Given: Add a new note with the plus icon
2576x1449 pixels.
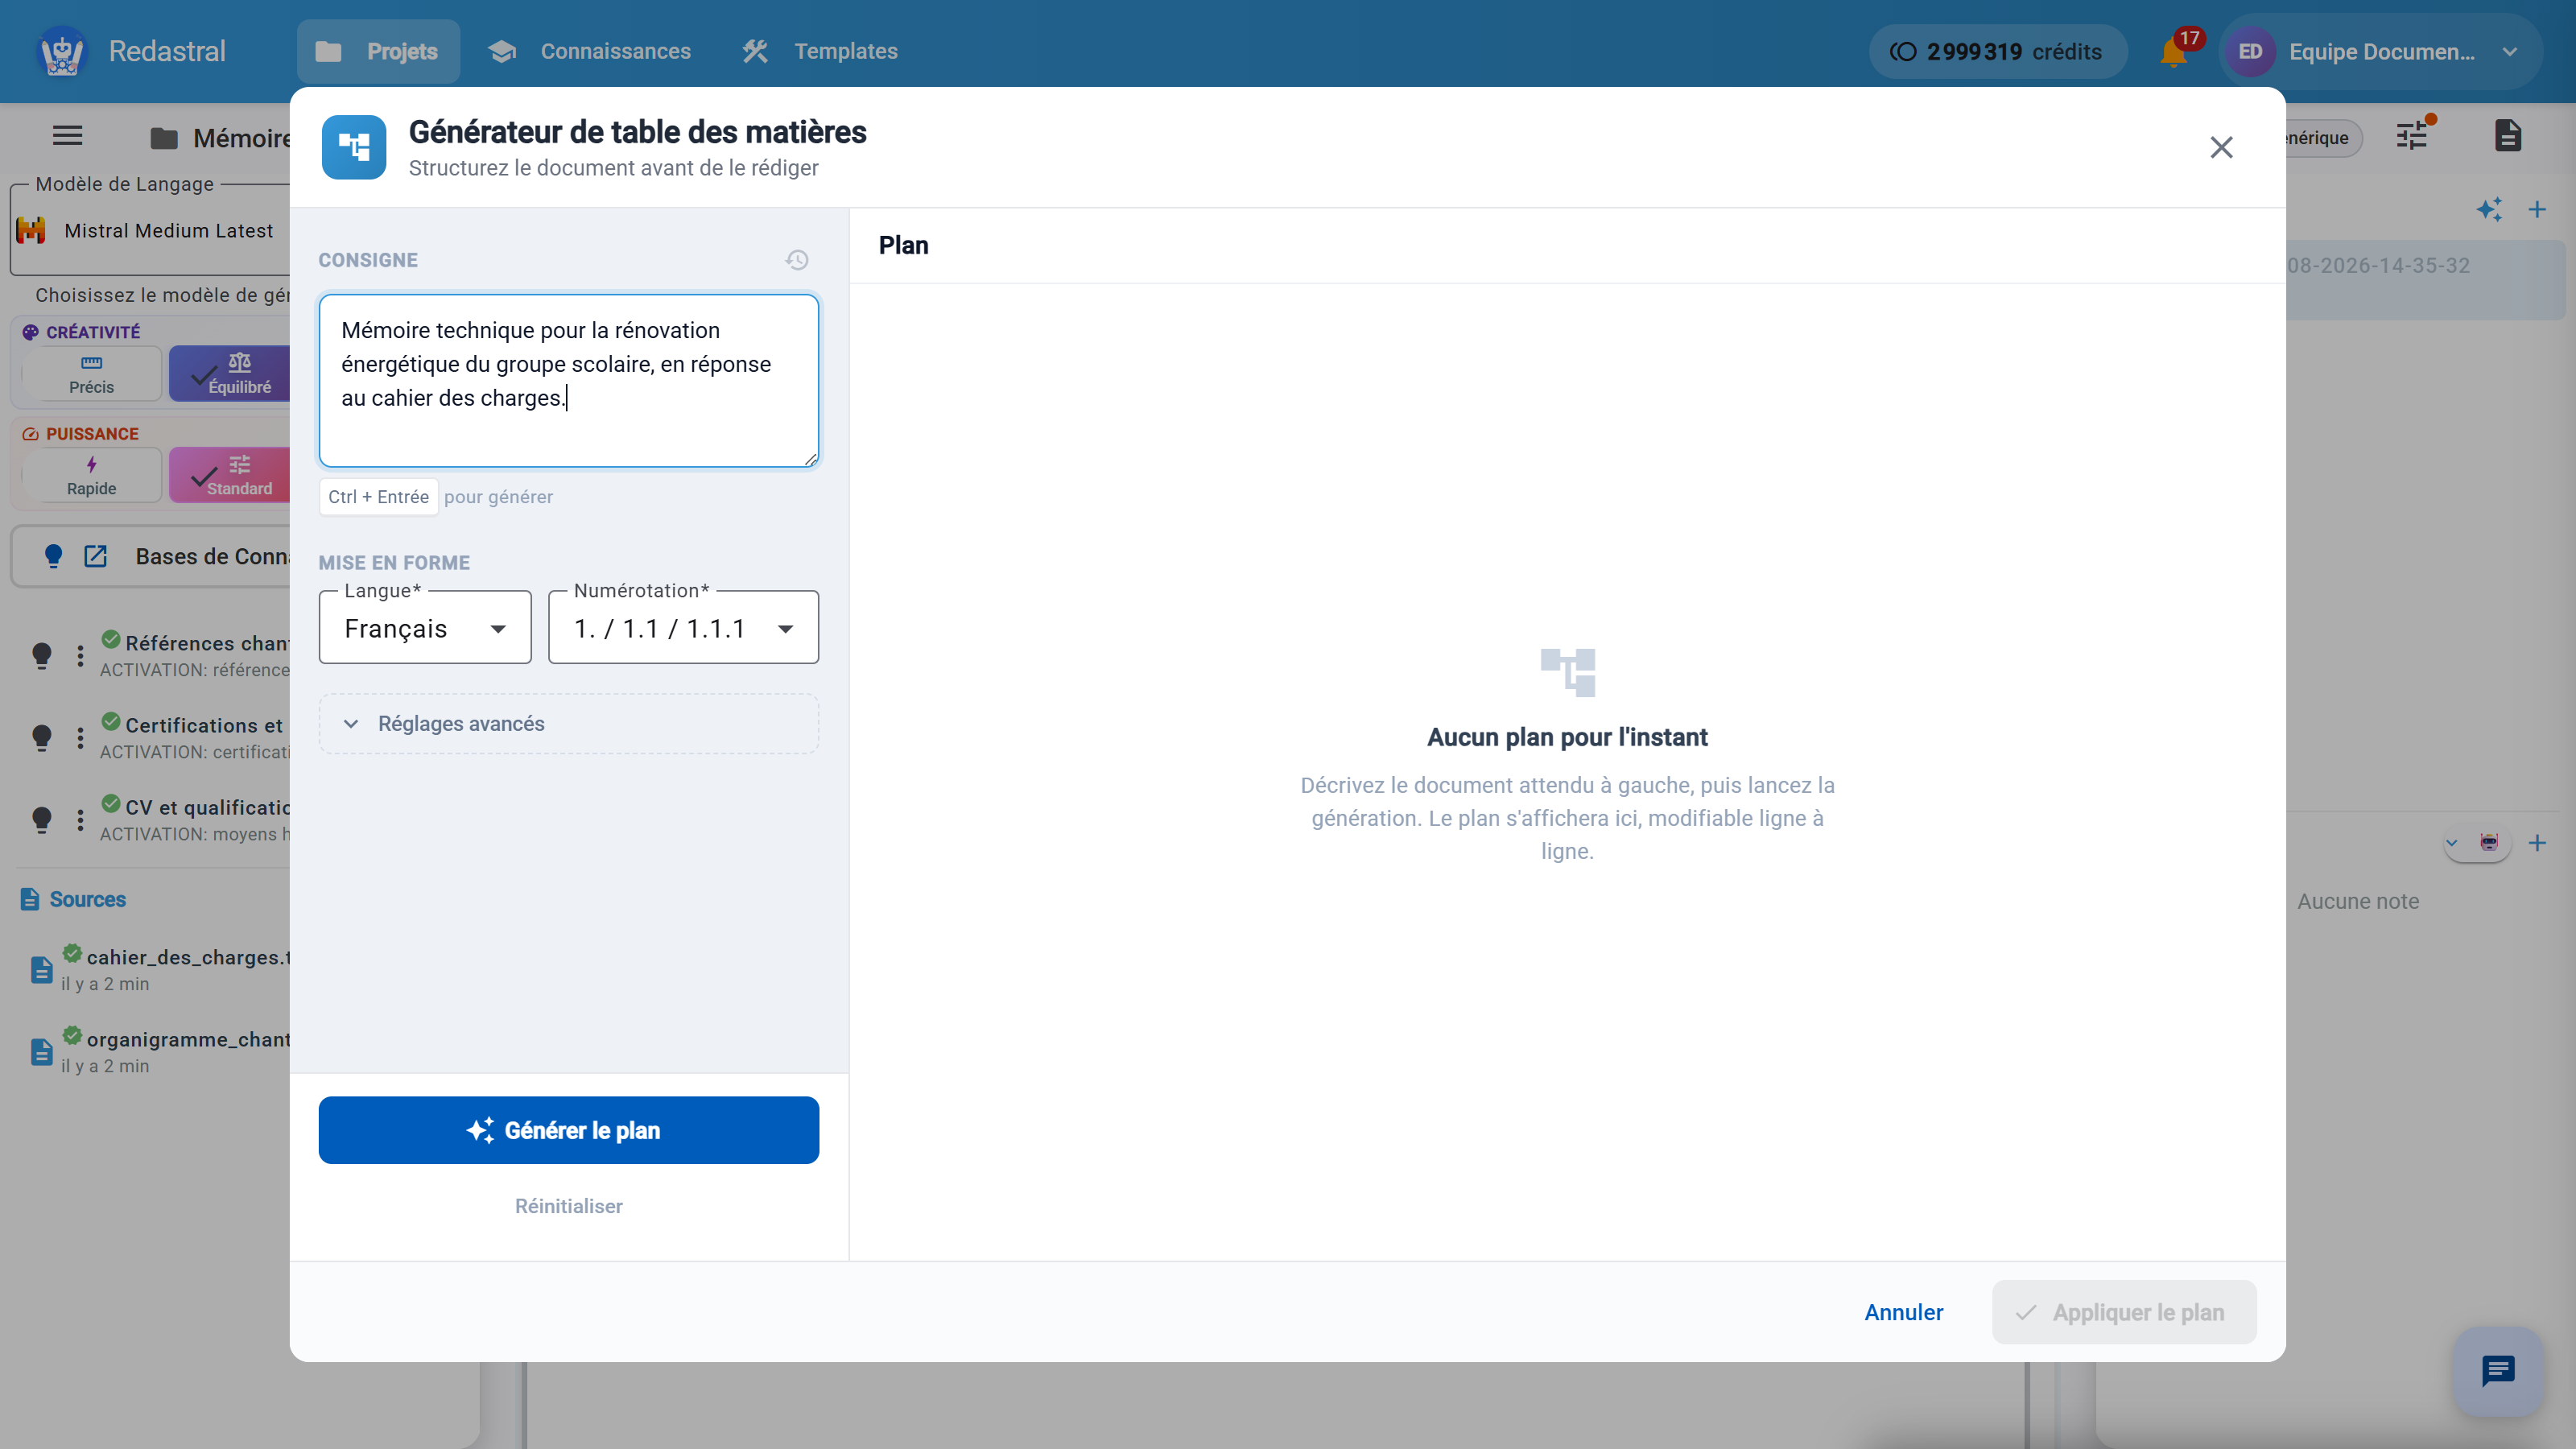Looking at the screenshot, I should coord(2537,843).
